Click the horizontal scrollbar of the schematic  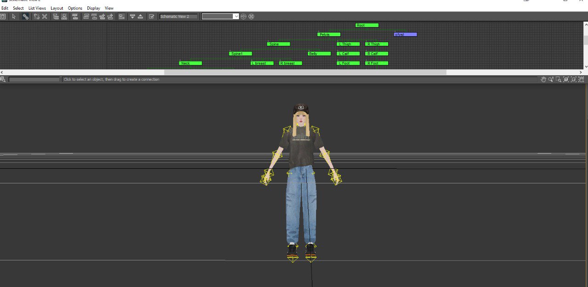(305, 72)
